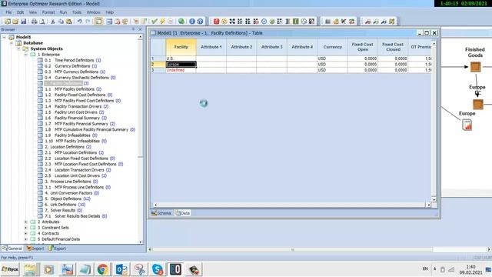
Task: Open 7. Solver Results in tree
Action: pyautogui.click(x=63, y=210)
